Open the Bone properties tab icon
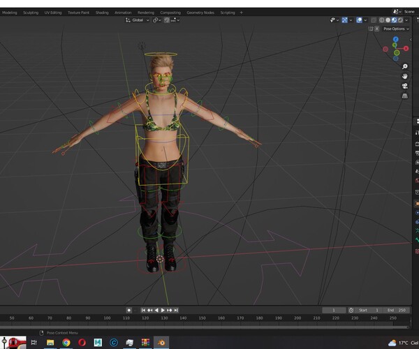This screenshot has width=419, height=349. [417, 240]
